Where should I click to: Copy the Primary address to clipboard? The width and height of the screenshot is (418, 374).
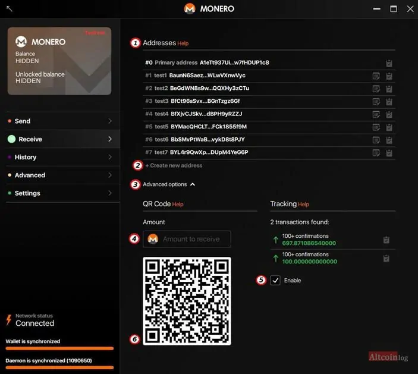click(x=389, y=63)
